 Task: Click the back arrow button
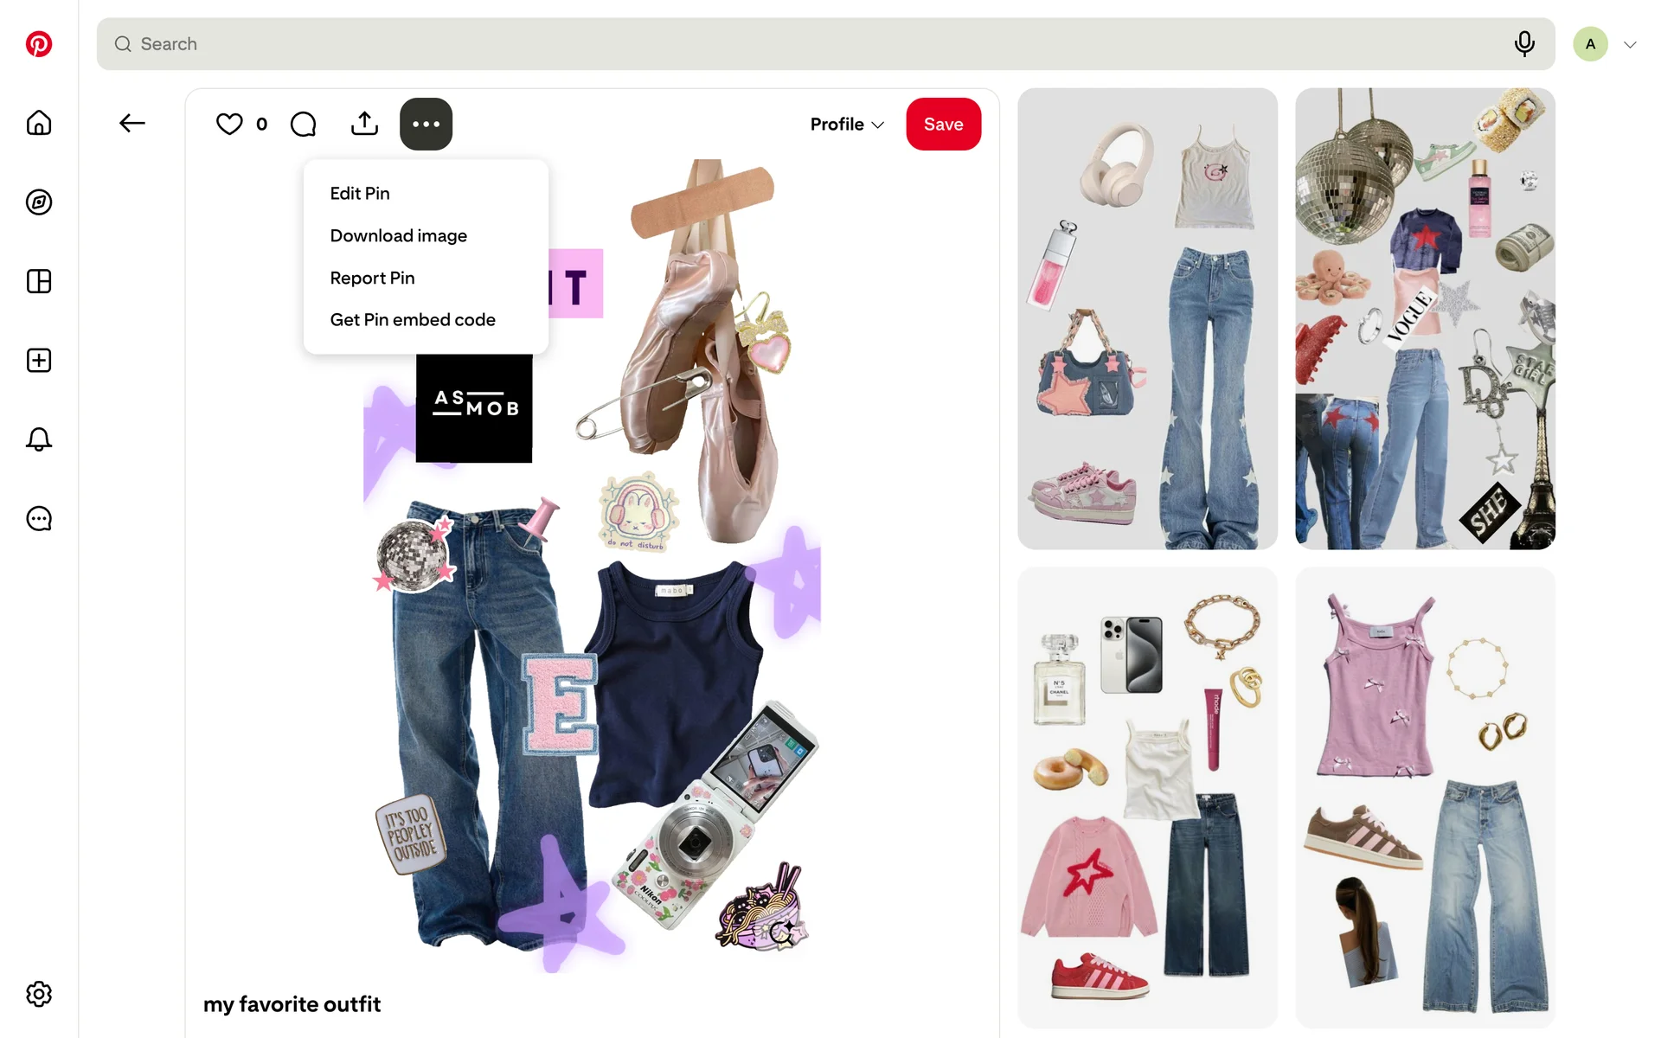point(132,124)
